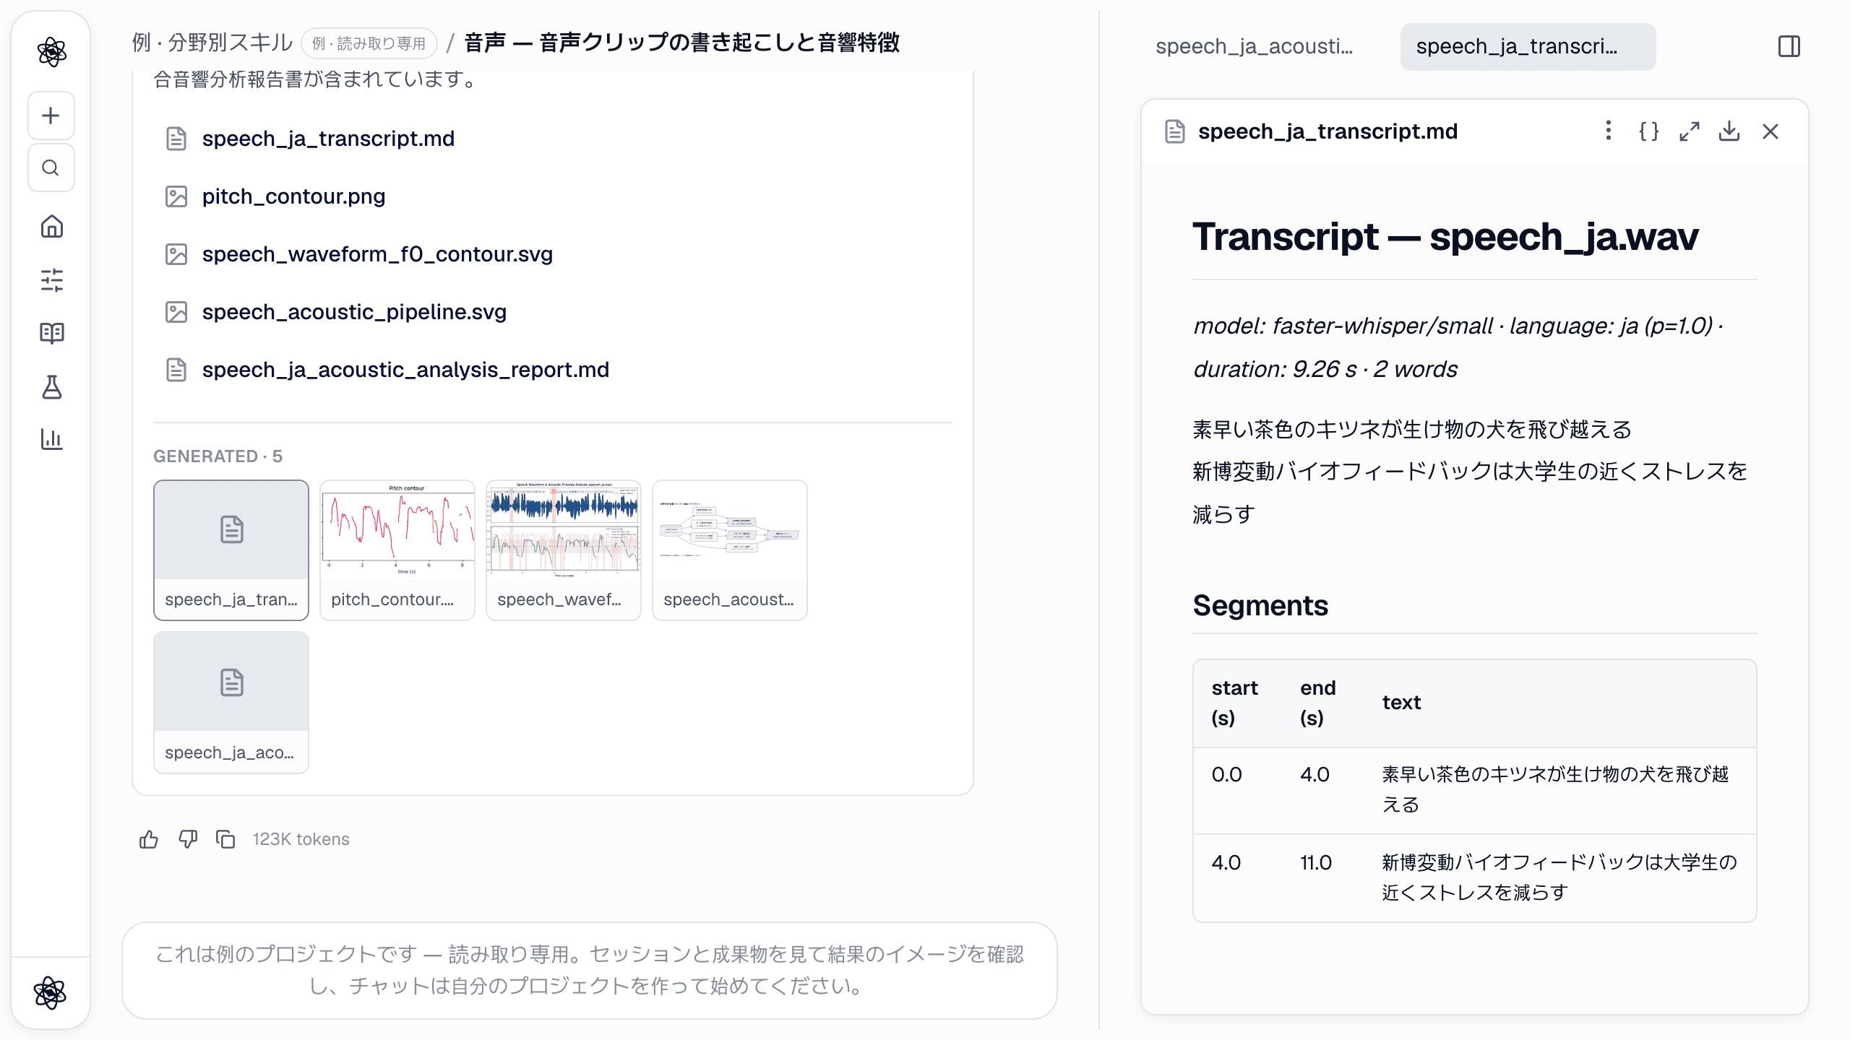The image size is (1850, 1040).
Task: Click the 123K tokens label
Action: (301, 839)
